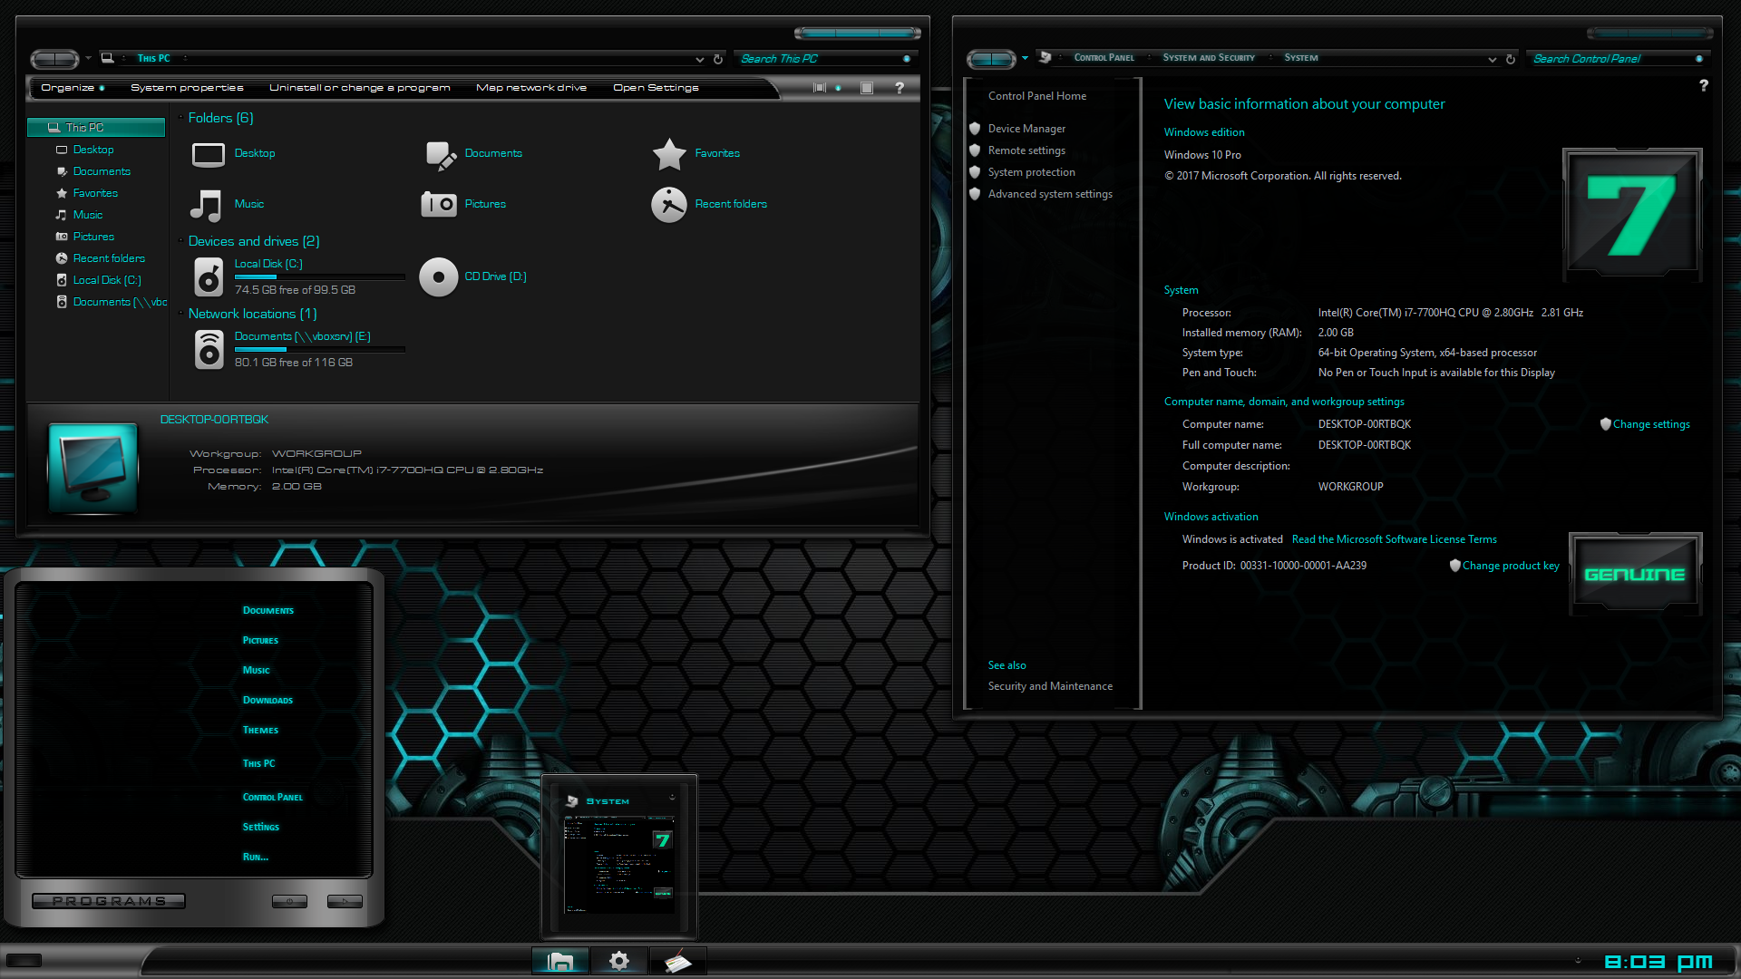This screenshot has width=1741, height=979.
Task: Select the Recent folders icon
Action: (x=669, y=204)
